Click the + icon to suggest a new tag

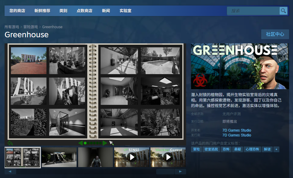[x=276, y=149]
